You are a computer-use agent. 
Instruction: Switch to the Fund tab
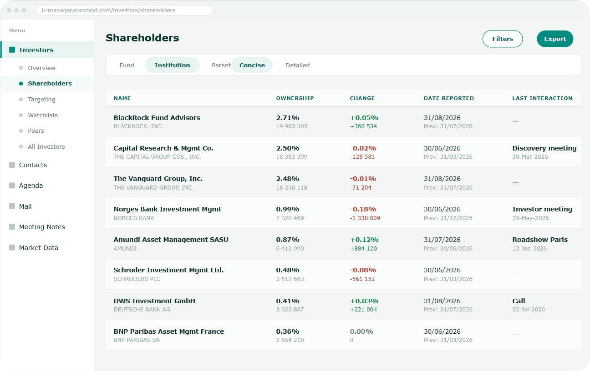click(x=127, y=65)
